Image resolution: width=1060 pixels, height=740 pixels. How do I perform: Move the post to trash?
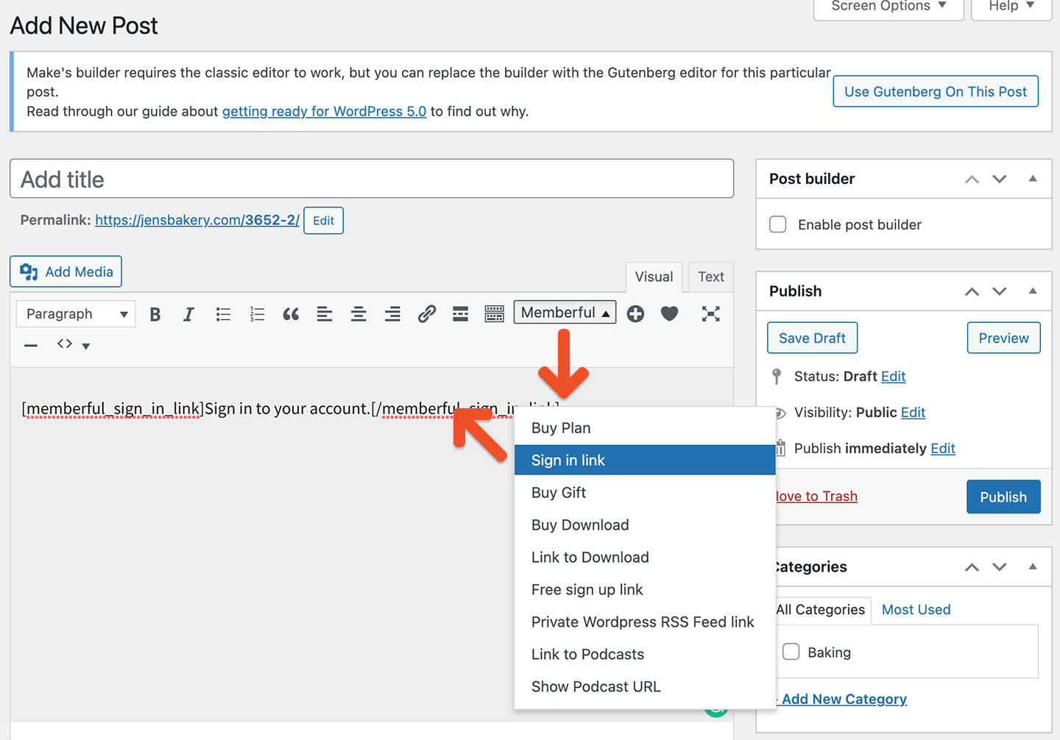(817, 497)
